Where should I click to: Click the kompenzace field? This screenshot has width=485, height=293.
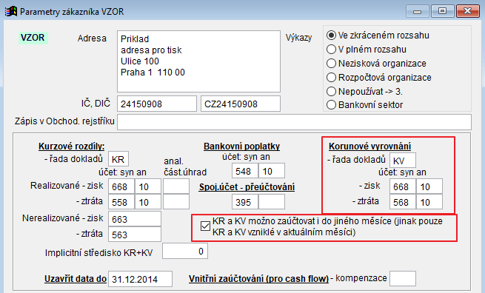point(403,279)
